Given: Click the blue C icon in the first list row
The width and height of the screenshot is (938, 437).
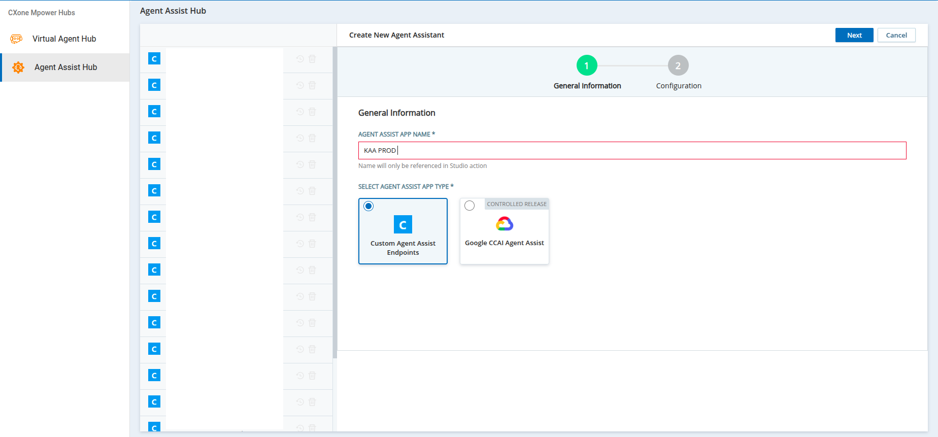Looking at the screenshot, I should click(154, 59).
